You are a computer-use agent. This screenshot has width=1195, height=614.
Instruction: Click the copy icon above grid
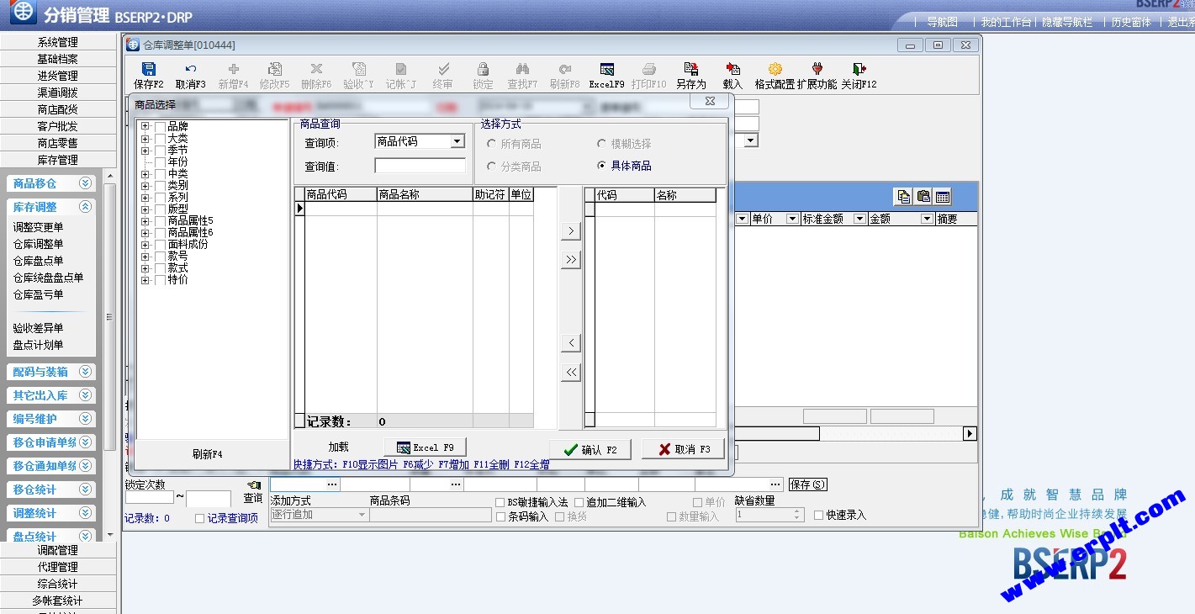pyautogui.click(x=904, y=196)
